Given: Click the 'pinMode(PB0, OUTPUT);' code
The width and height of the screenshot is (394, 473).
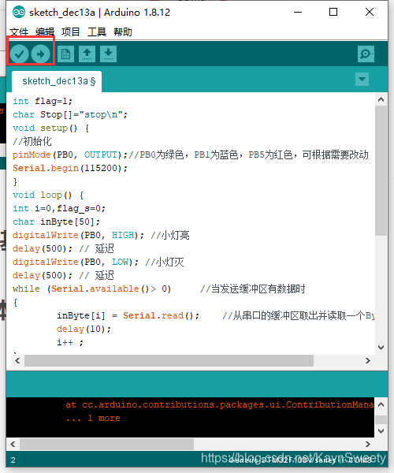Looking at the screenshot, I should click(x=70, y=155).
